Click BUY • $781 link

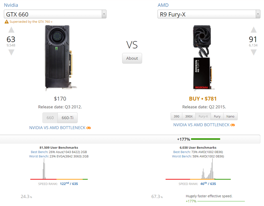[x=203, y=99]
